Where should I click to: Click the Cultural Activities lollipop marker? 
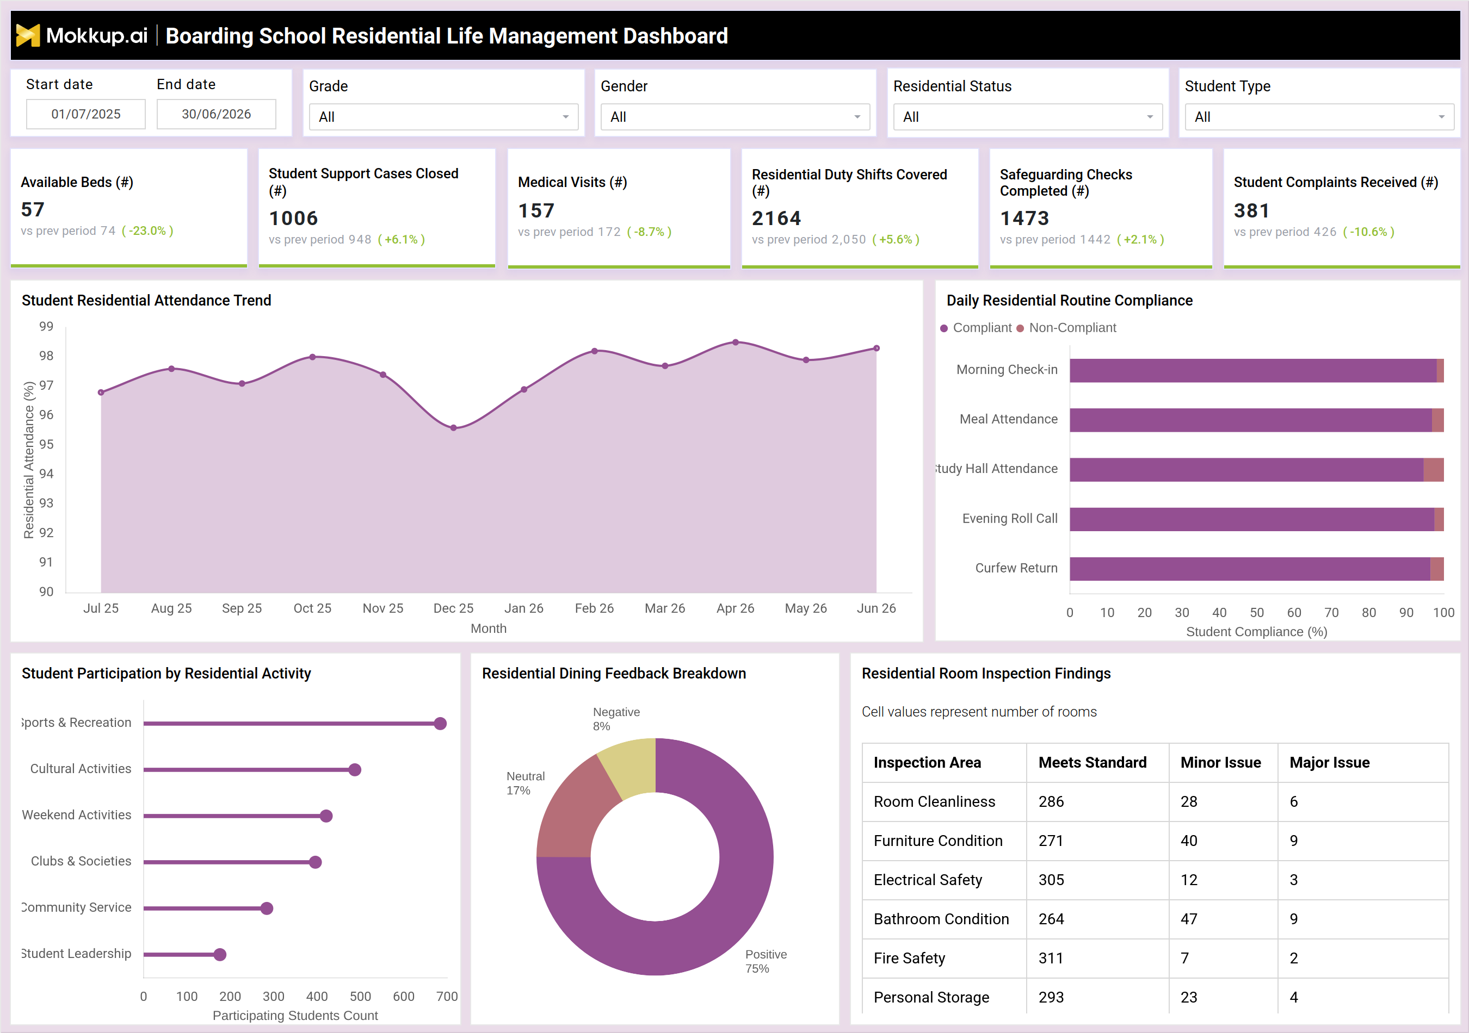[x=355, y=770]
